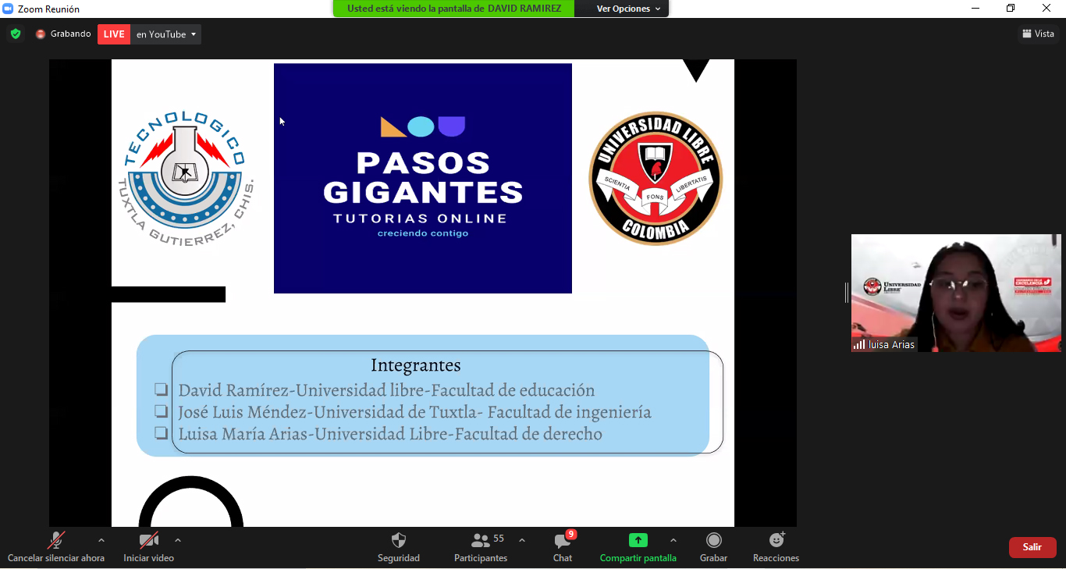Click the green Compartir pantalla icon
This screenshot has width=1066, height=569.
click(638, 540)
